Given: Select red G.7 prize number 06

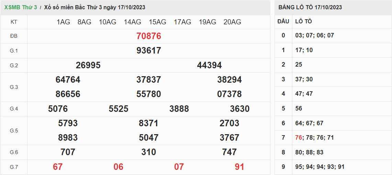Looking at the screenshot, I should tap(118, 167).
